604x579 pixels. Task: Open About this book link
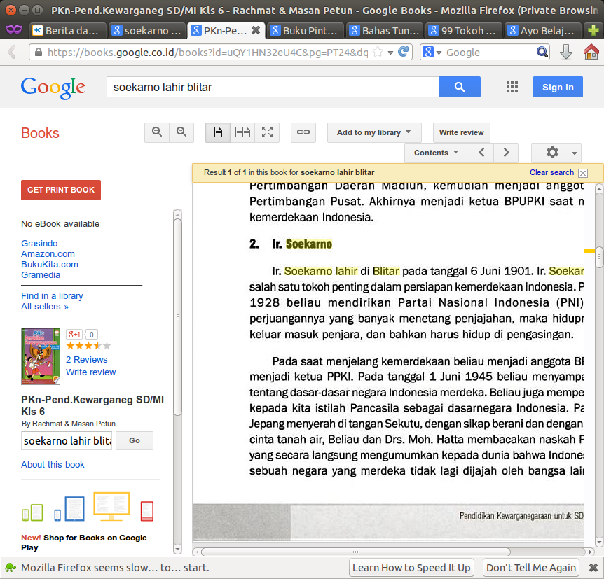click(53, 465)
